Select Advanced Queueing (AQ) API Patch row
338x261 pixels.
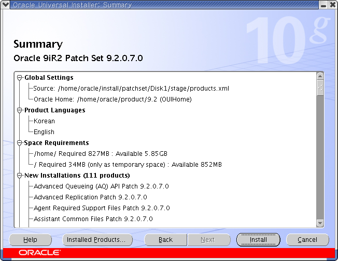[101, 186]
